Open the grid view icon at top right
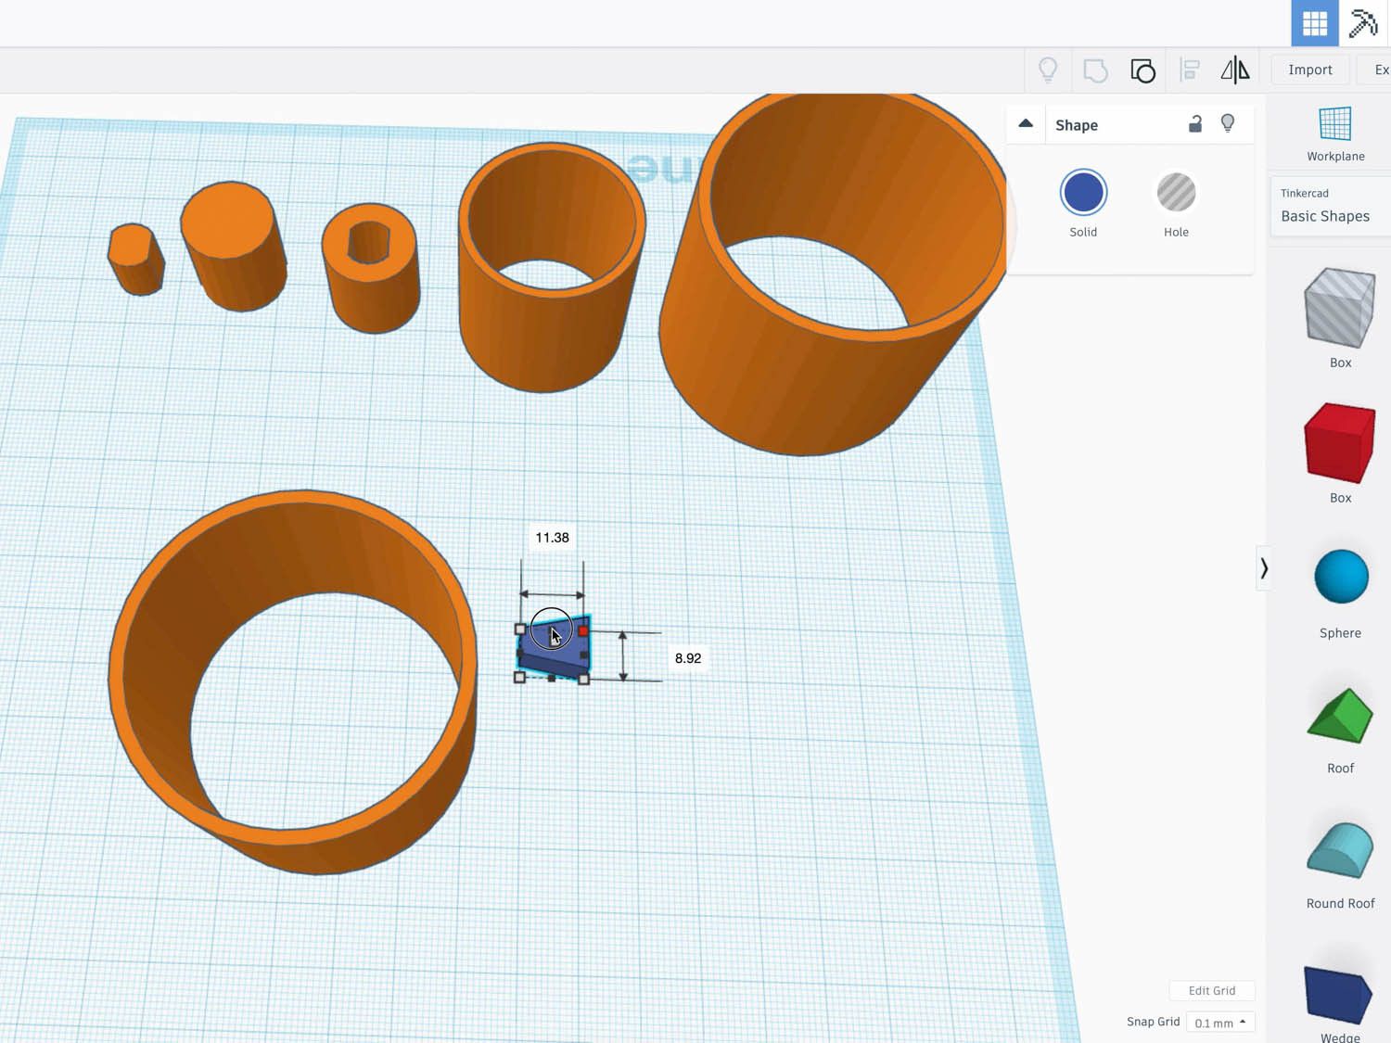The height and width of the screenshot is (1043, 1391). [1313, 23]
